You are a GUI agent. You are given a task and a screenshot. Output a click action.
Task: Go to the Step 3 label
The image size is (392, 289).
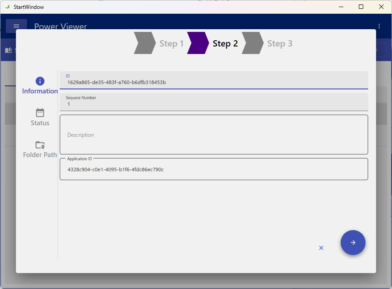tap(280, 43)
